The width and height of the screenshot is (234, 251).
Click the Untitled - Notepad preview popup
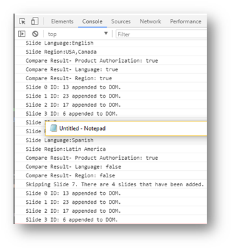126,129
